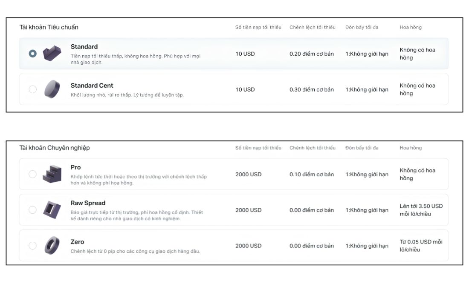Click the Standard Cent title text
The height and width of the screenshot is (281, 469).
click(x=92, y=86)
